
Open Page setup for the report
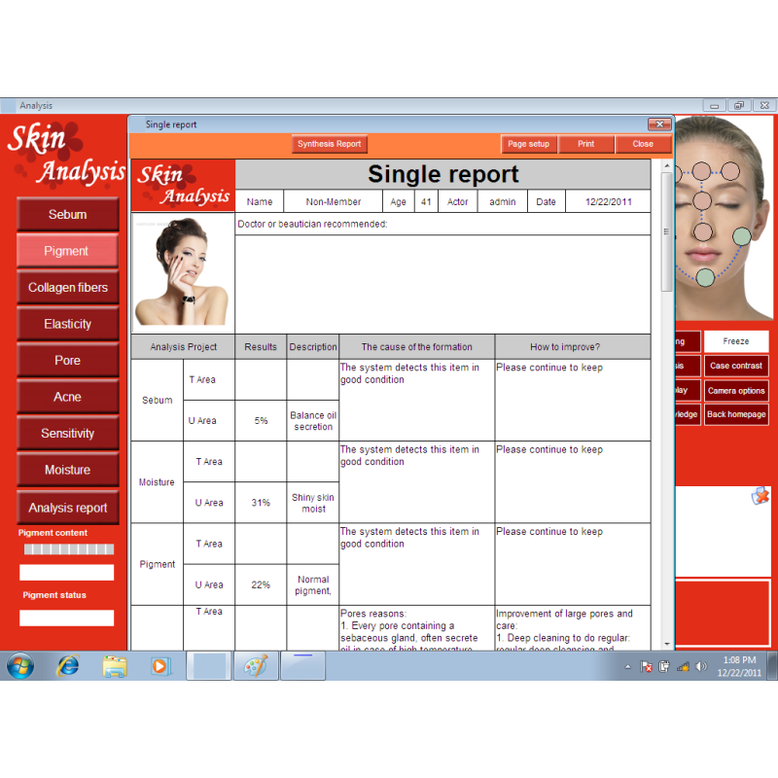(x=529, y=144)
